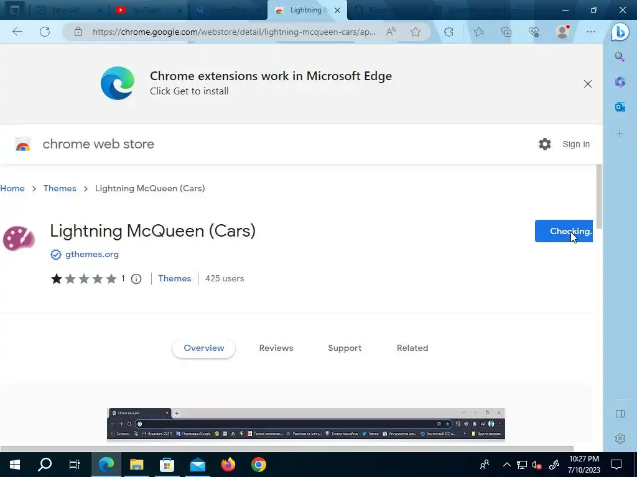Viewport: 637px width, 477px height.
Task: Go back with the browser back arrow
Action: (x=17, y=32)
